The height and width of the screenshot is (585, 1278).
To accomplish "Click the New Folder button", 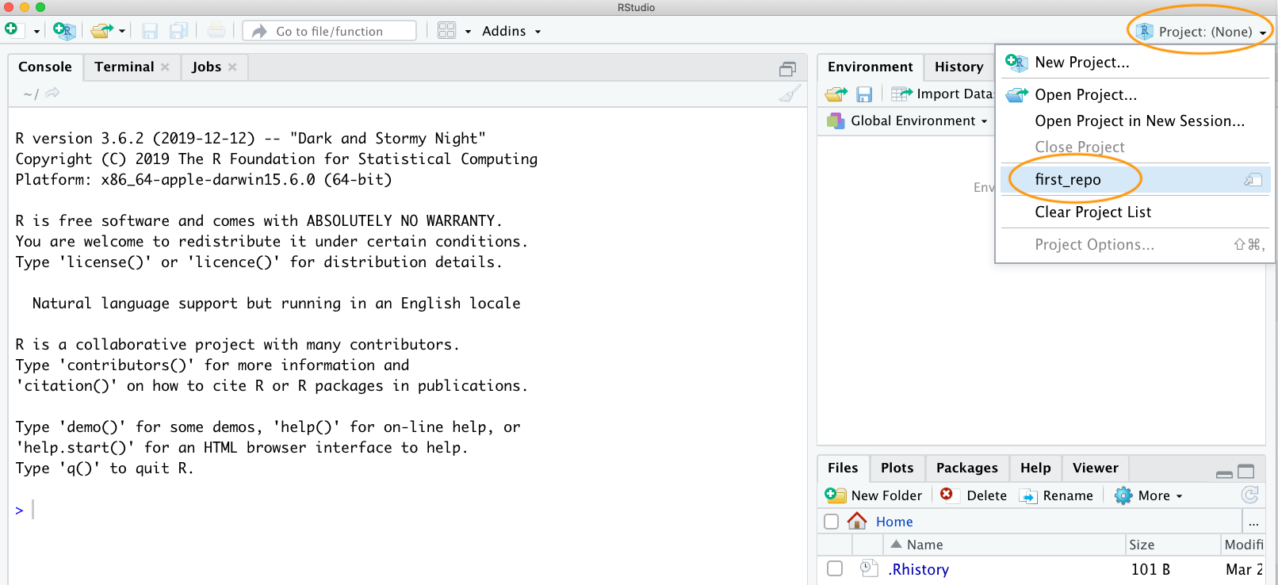I will tap(874, 495).
